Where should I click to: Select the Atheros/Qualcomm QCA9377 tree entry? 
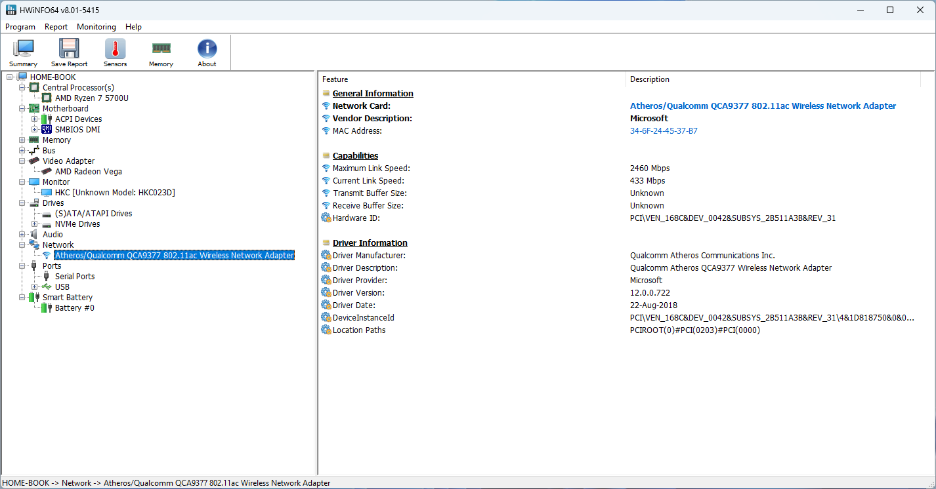point(174,256)
